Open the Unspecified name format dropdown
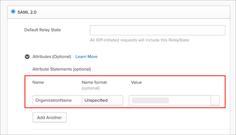Image resolution: width=236 pixels, height=135 pixels. [x=102, y=100]
